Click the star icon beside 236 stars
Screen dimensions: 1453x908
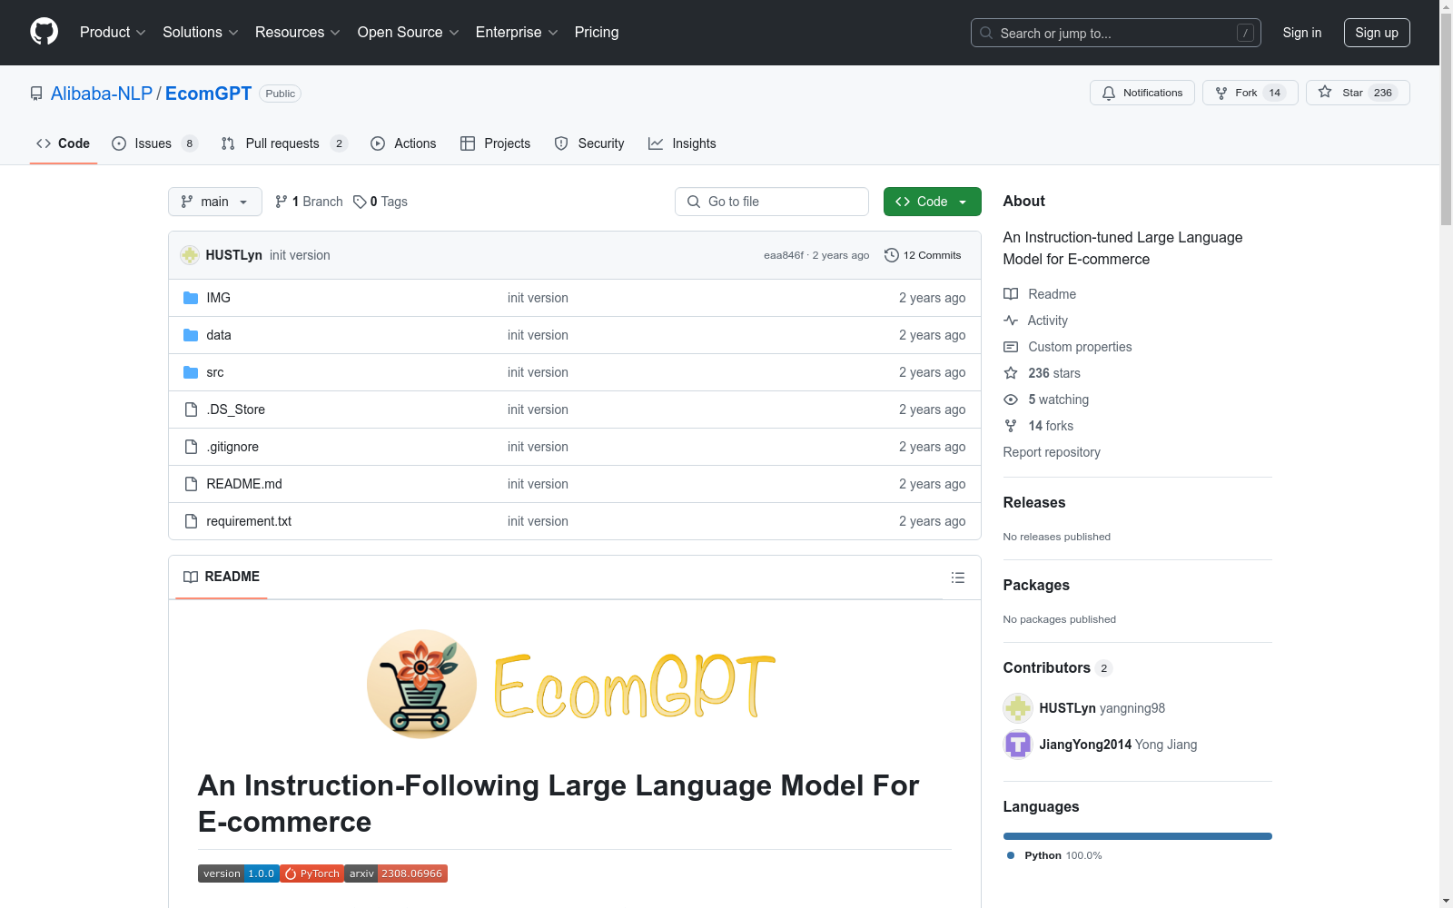[x=1011, y=373]
